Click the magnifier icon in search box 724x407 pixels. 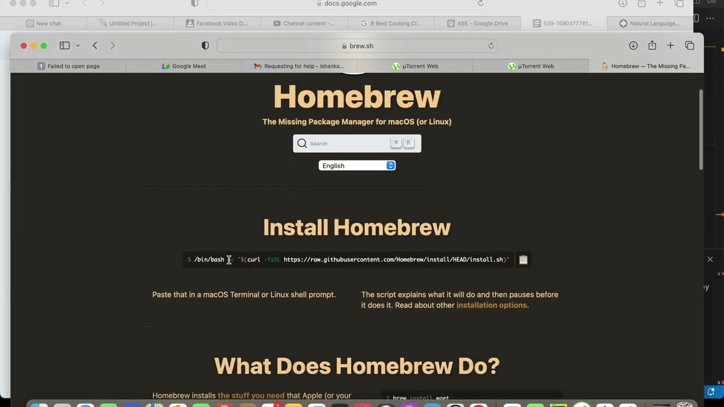[302, 144]
